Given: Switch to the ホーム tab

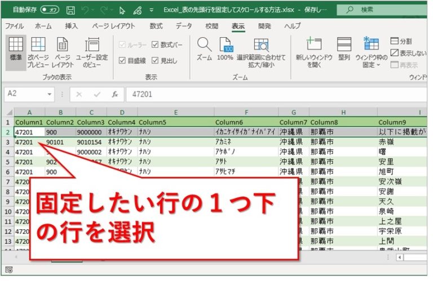Looking at the screenshot, I should pyautogui.click(x=43, y=26).
